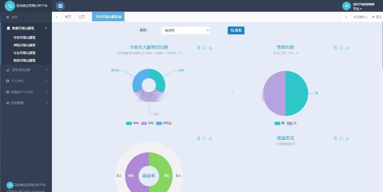
Task: Open the 届数 请选择 dropdown
Action: (x=186, y=31)
